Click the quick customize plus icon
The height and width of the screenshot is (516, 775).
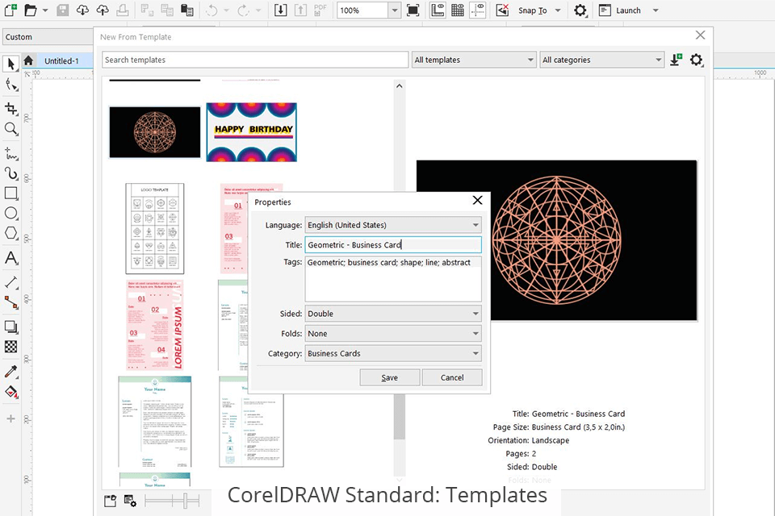click(10, 418)
